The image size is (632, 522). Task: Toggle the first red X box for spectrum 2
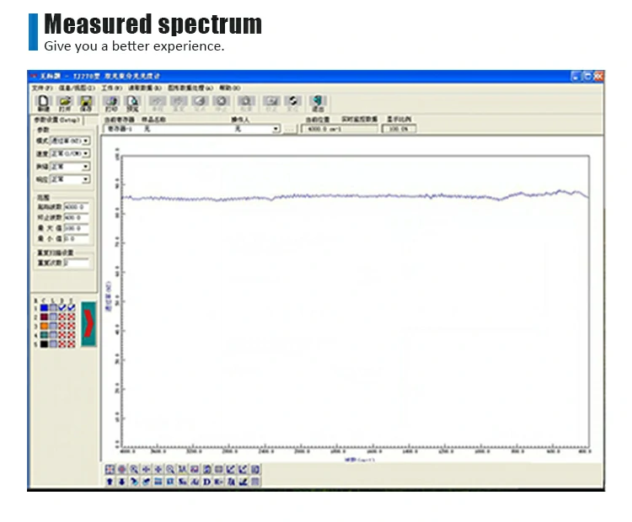pos(62,317)
